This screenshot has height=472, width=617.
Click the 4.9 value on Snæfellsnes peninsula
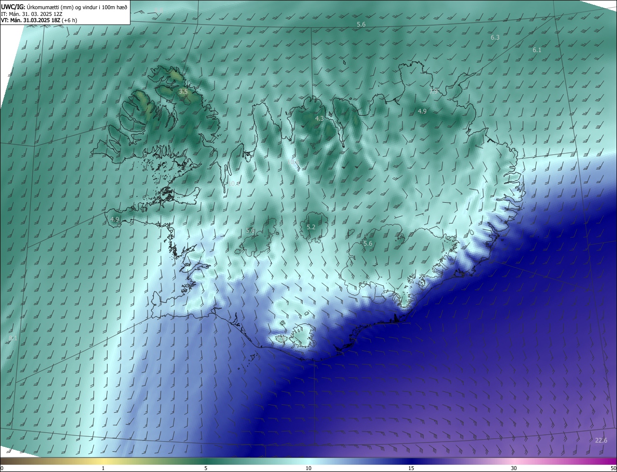click(x=115, y=219)
